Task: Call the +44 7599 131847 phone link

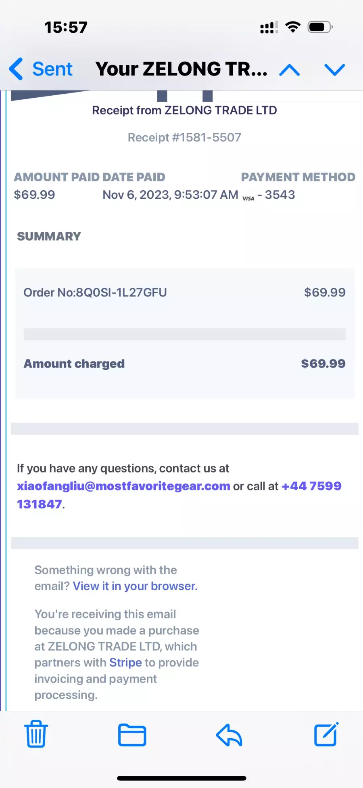Action: pos(179,495)
